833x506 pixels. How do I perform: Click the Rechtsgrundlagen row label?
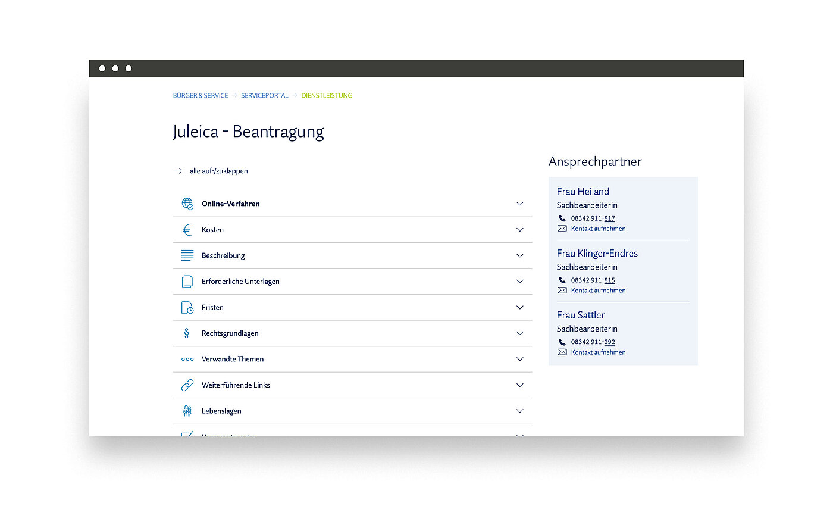coord(230,333)
